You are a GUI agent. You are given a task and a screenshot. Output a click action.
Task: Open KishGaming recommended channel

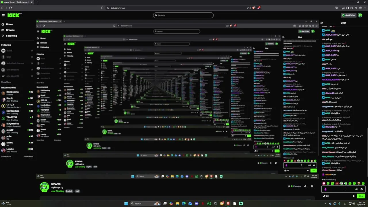17,93
